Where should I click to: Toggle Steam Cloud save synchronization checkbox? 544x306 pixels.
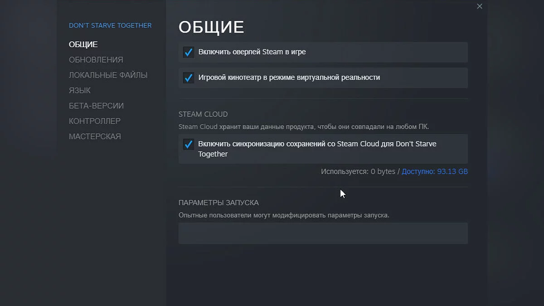[x=189, y=144]
